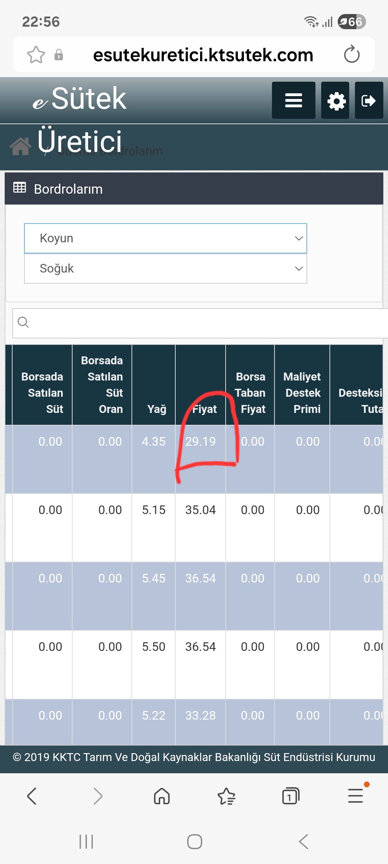The image size is (388, 864).
Task: Open the browser menu with three lines
Action: click(355, 796)
